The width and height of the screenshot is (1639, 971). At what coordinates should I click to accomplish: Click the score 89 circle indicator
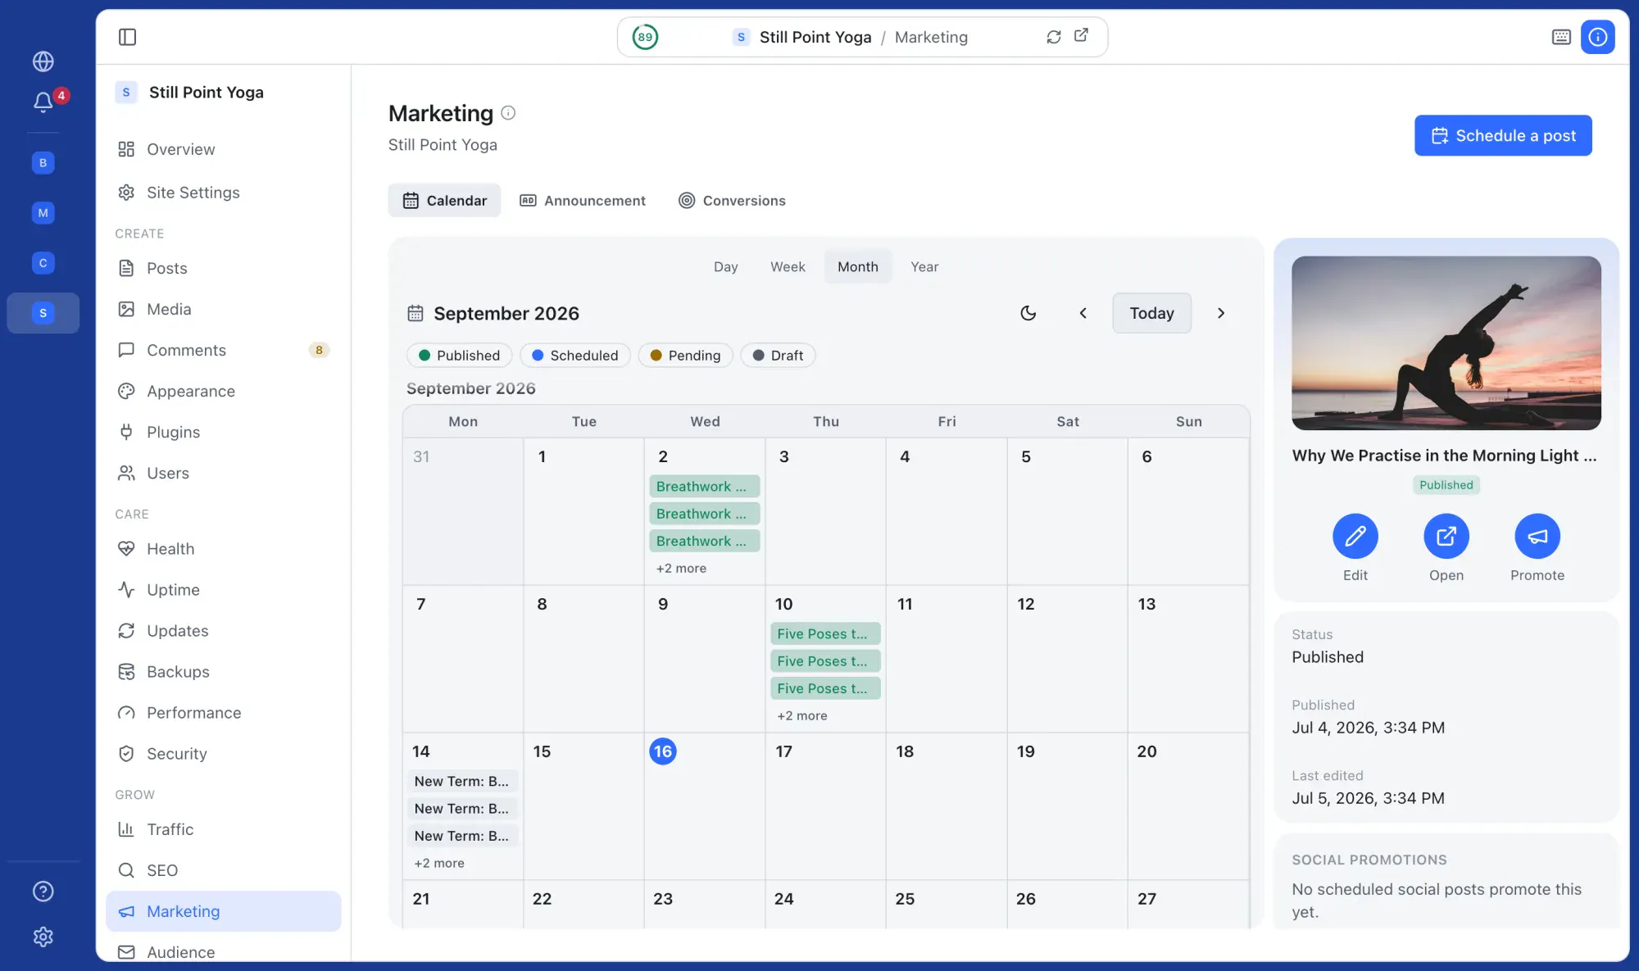(645, 37)
